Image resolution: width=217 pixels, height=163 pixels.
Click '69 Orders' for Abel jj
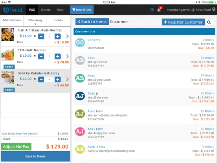click(207, 93)
